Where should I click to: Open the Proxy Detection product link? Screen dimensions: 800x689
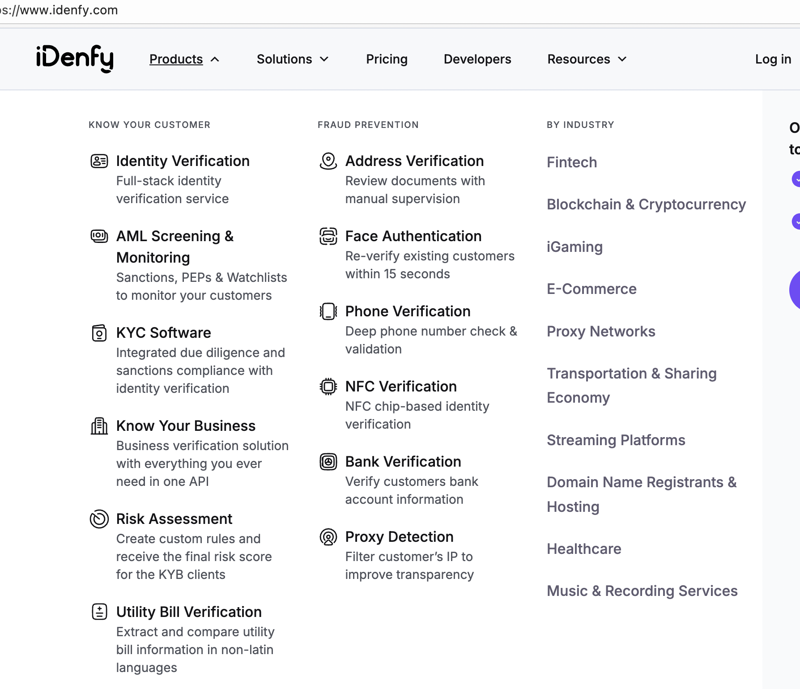399,537
